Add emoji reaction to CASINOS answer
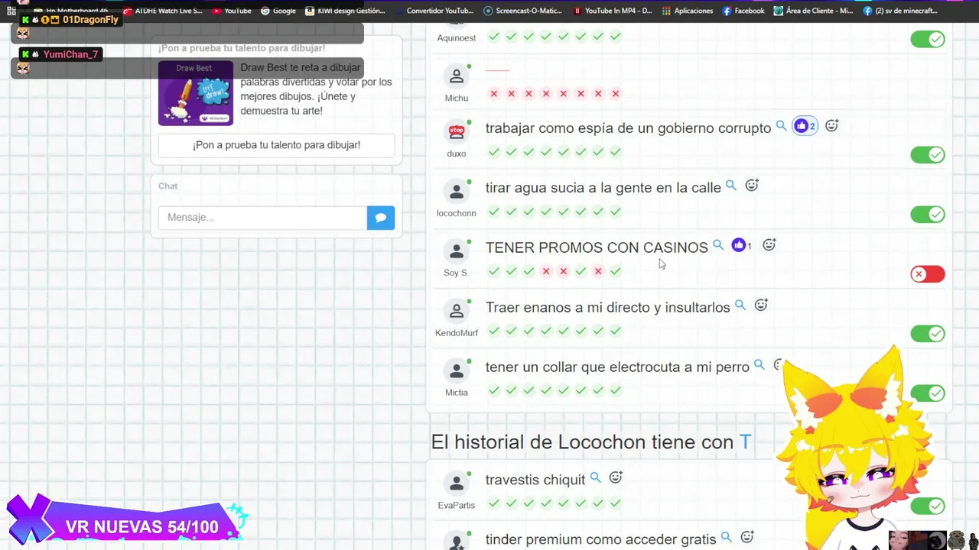 coord(769,244)
